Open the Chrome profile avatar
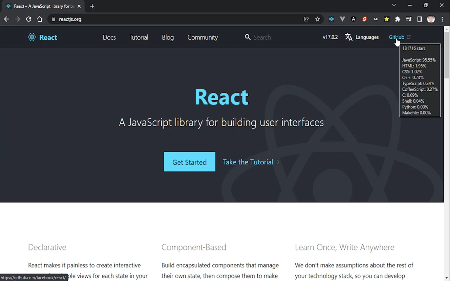The height and width of the screenshot is (281, 450). coord(431,19)
